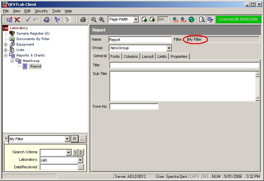Open the Laboratory dropdown
264x181 pixels.
tap(80, 160)
